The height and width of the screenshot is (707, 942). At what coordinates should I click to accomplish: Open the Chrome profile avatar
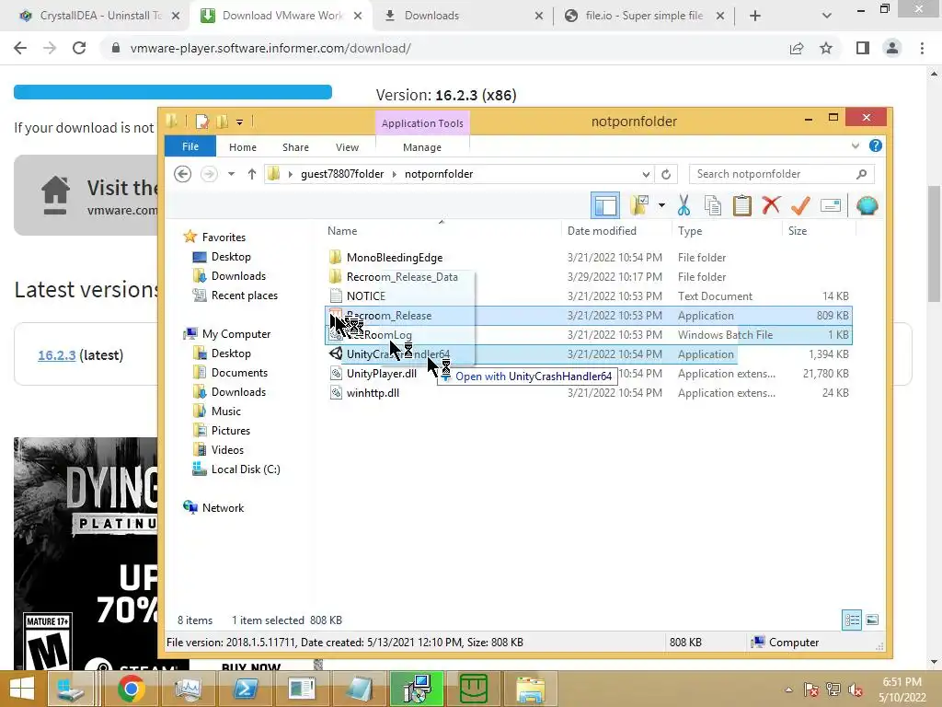click(892, 48)
